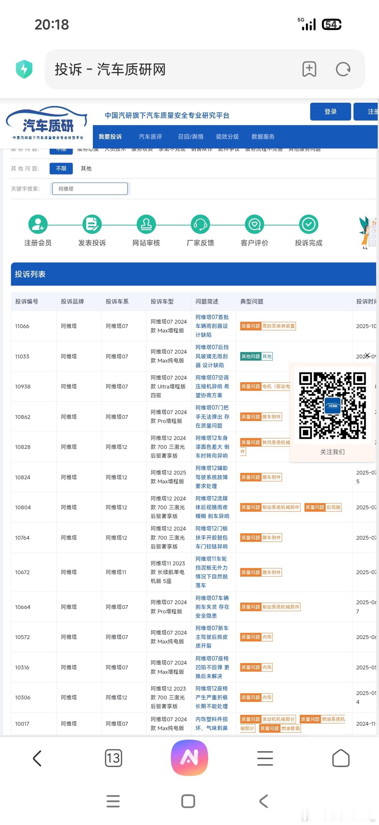Image resolution: width=379 pixels, height=825 pixels.
Task: Open complaint 阿维塔11车轮挡泥板脱落
Action: [x=212, y=572]
